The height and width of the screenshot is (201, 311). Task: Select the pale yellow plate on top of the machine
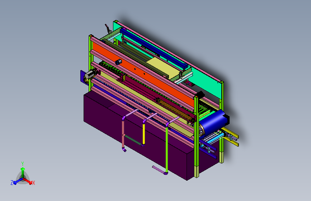tap(164, 67)
